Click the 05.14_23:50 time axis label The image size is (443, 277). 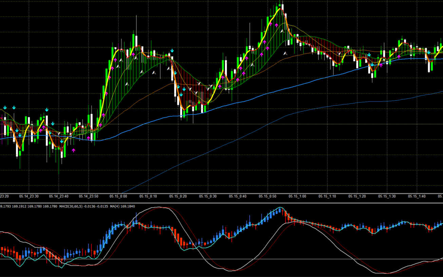click(89, 196)
